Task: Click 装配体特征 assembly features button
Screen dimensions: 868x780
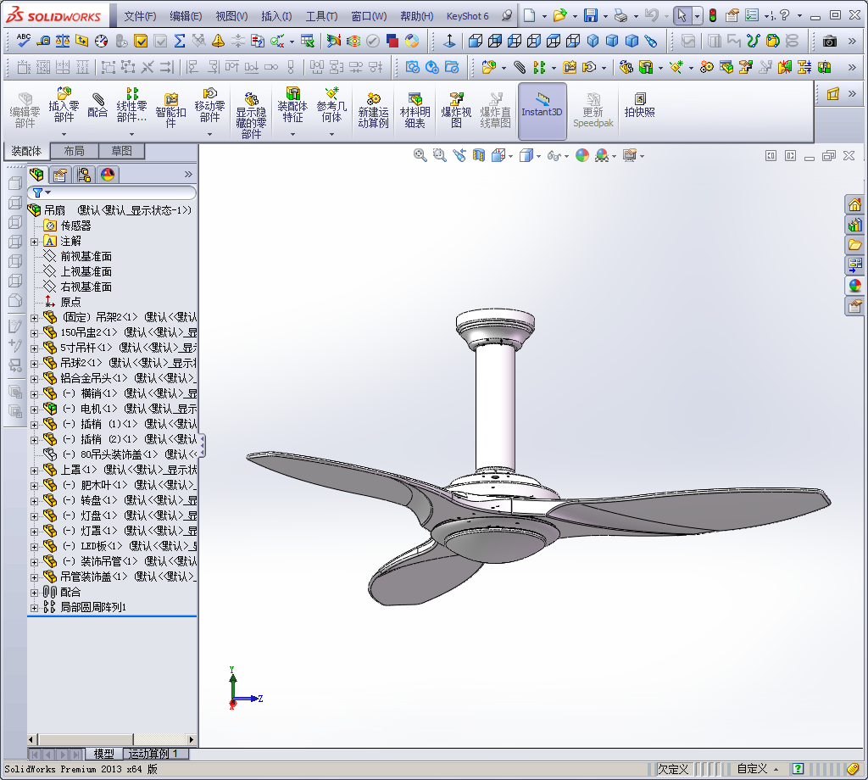Action: tap(292, 105)
